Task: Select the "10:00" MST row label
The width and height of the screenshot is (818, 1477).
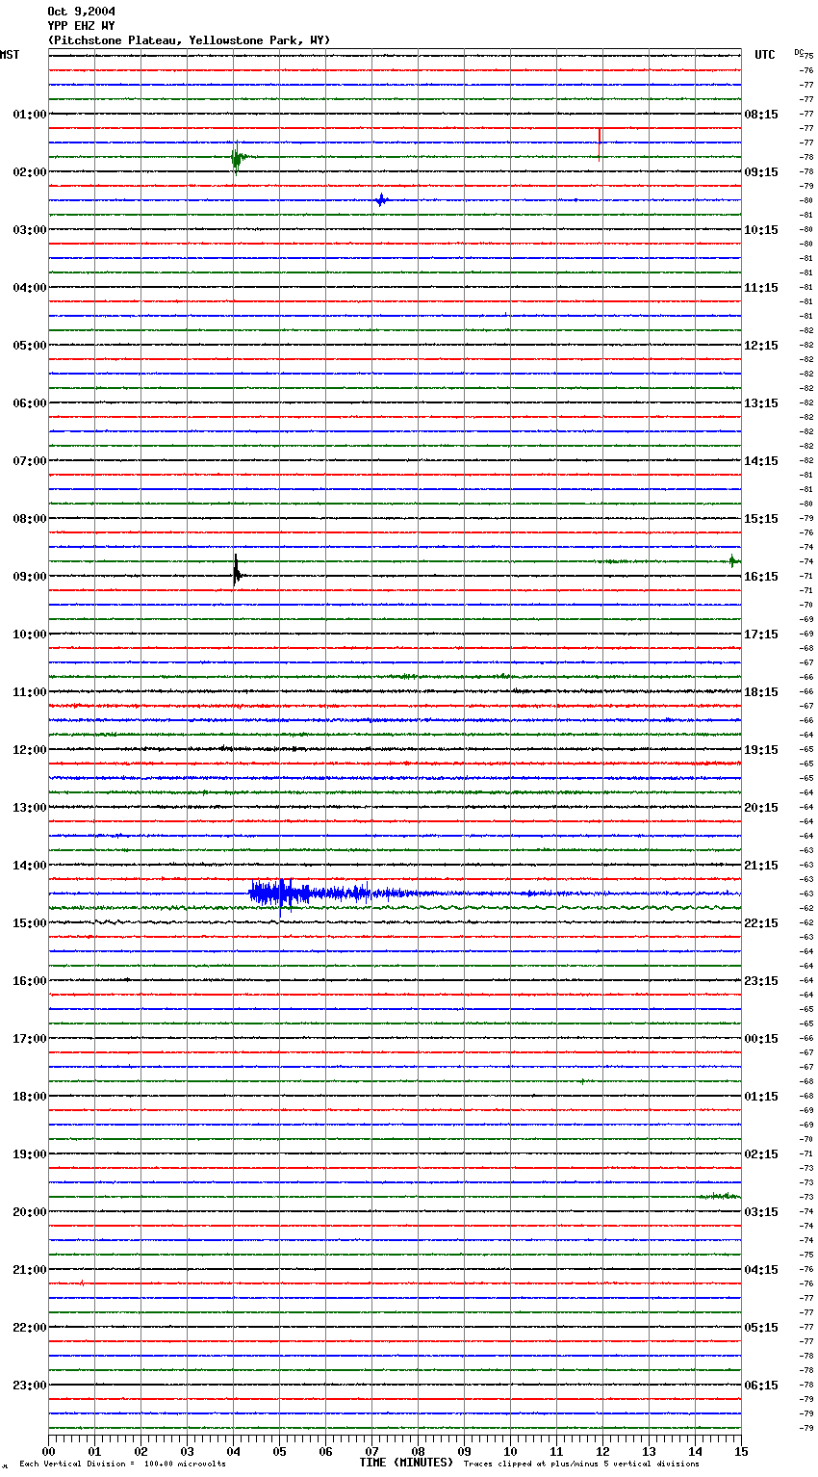Action: coord(30,635)
